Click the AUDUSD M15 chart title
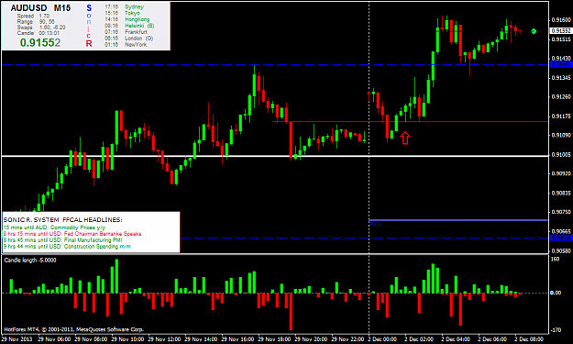This screenshot has height=344, width=573. [40, 8]
